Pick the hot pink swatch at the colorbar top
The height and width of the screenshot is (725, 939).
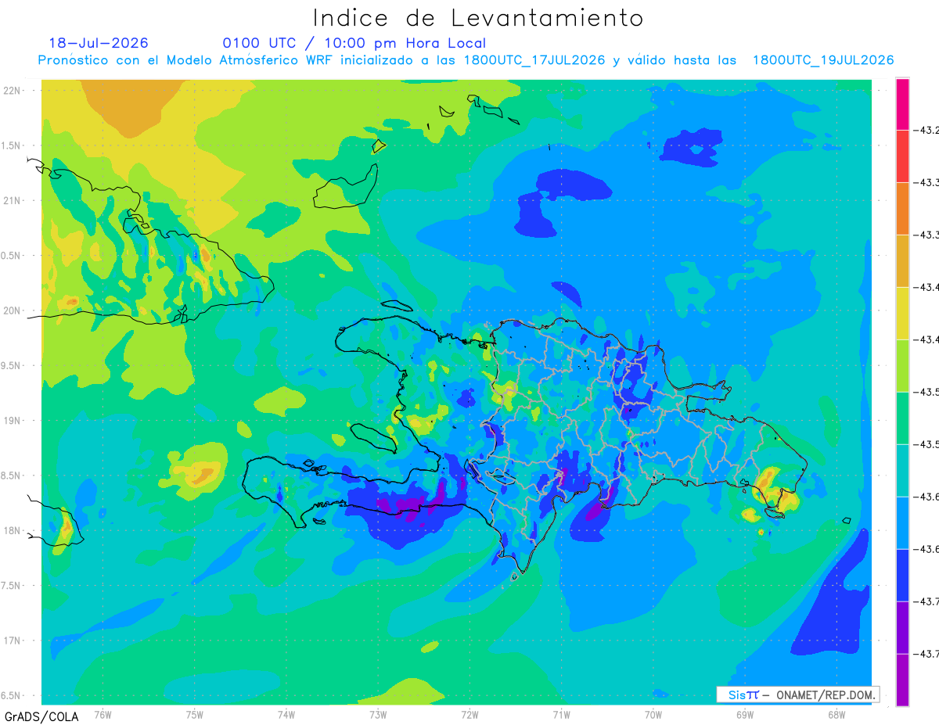(x=902, y=104)
